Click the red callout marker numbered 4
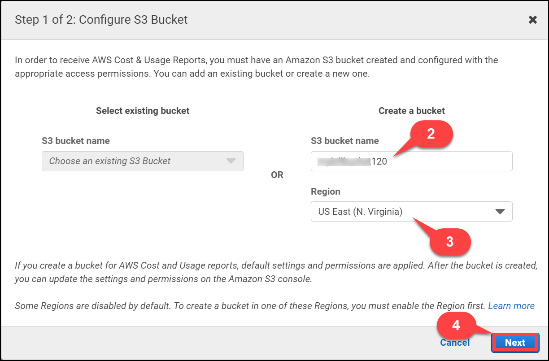549x361 pixels. click(456, 325)
